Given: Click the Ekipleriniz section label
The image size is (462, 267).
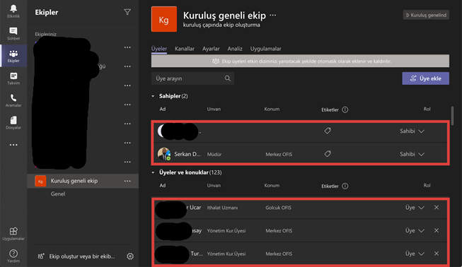Looking at the screenshot, I should click(46, 34).
